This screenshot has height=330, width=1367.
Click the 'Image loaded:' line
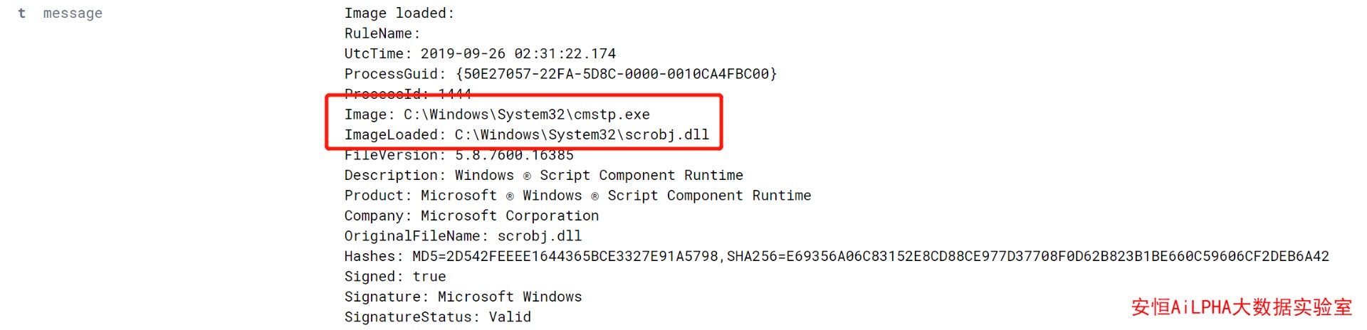pos(399,14)
